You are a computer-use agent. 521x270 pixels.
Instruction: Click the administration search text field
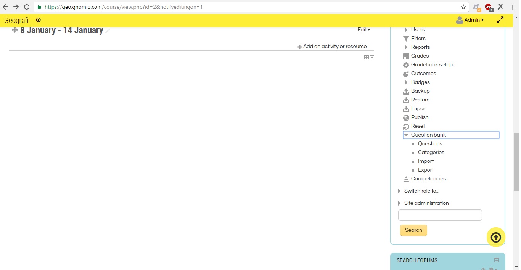coord(440,215)
